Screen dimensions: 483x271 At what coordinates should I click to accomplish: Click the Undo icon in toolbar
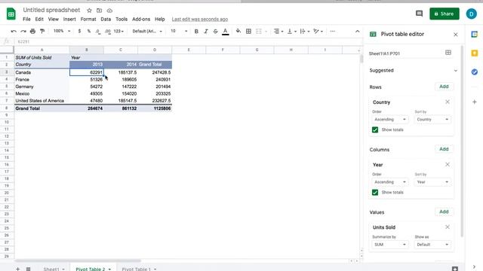coord(14,32)
